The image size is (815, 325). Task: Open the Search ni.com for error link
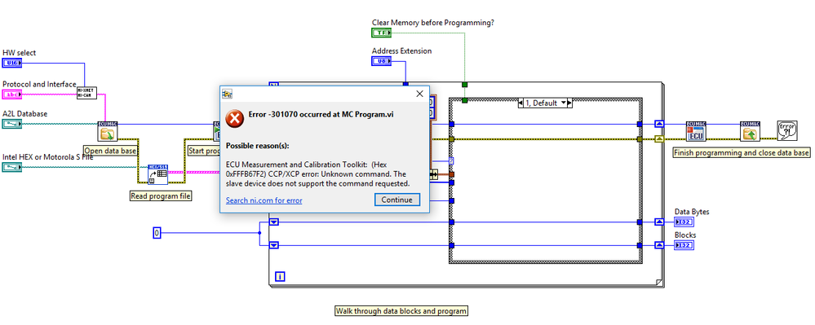[x=264, y=200]
